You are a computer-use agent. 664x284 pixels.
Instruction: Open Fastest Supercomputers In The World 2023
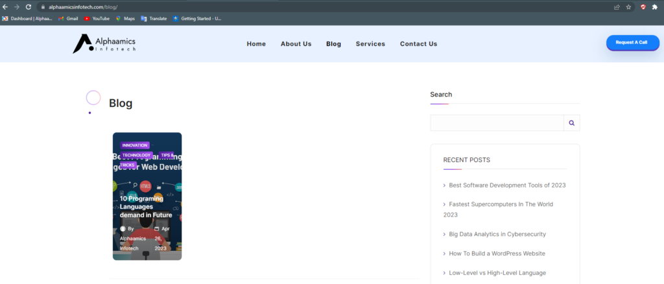(x=499, y=209)
